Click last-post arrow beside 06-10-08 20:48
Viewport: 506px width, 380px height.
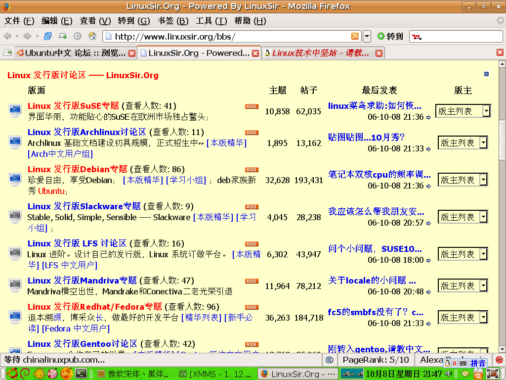pos(428,292)
